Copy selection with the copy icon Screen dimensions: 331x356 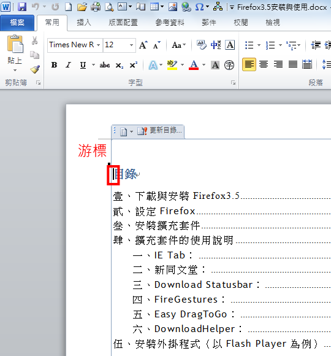pyautogui.click(x=35, y=55)
